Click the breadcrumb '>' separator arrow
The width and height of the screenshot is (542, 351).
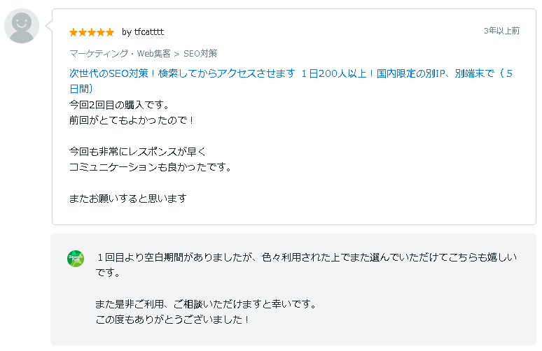click(x=176, y=54)
